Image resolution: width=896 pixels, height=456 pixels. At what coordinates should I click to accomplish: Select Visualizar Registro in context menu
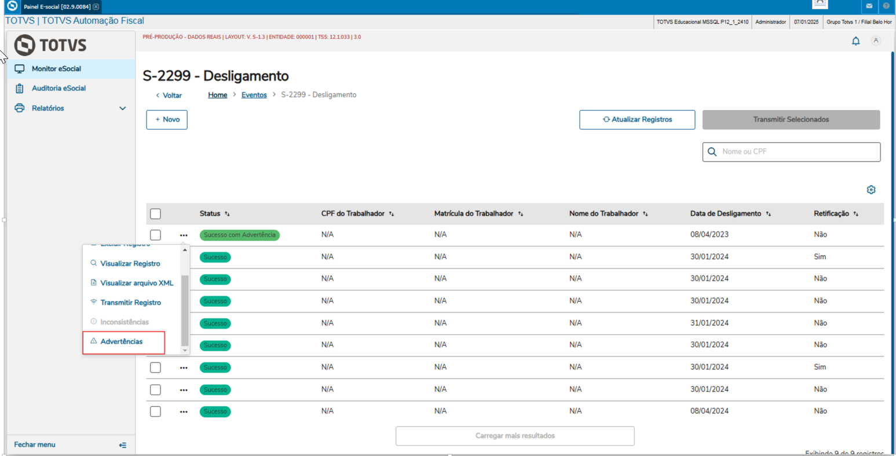pyautogui.click(x=130, y=263)
